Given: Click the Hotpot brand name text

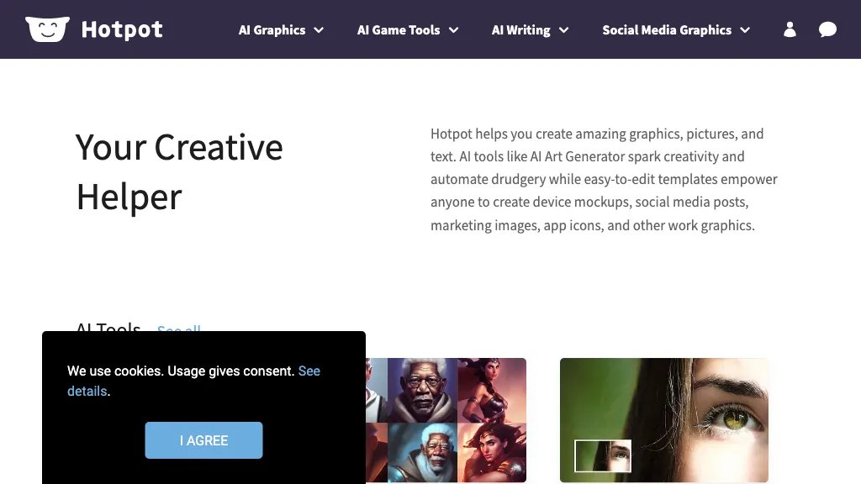Looking at the screenshot, I should pyautogui.click(x=122, y=30).
